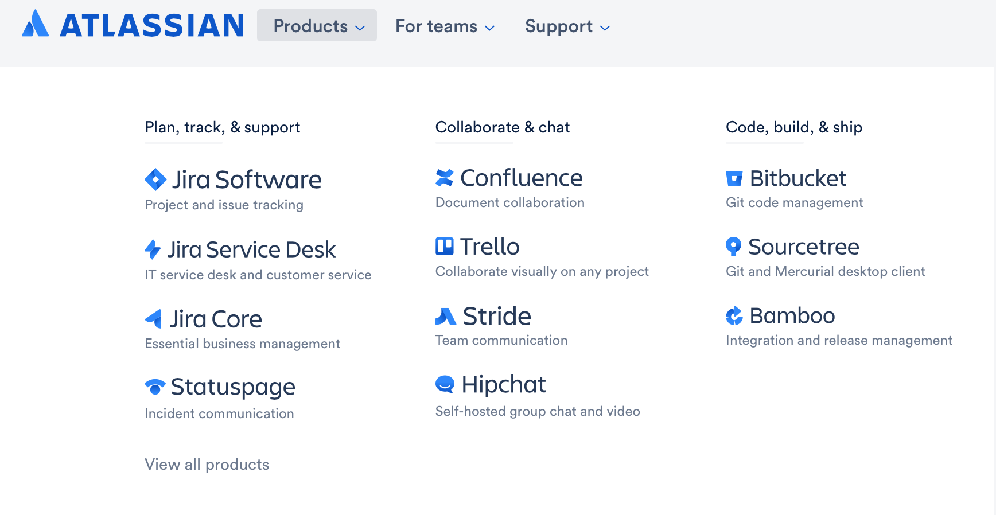996x515 pixels.
Task: Click 'Git code management' description
Action: click(x=795, y=202)
